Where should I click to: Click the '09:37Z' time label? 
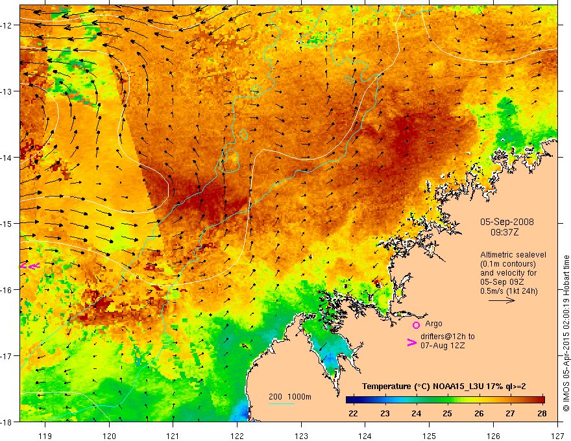point(504,232)
